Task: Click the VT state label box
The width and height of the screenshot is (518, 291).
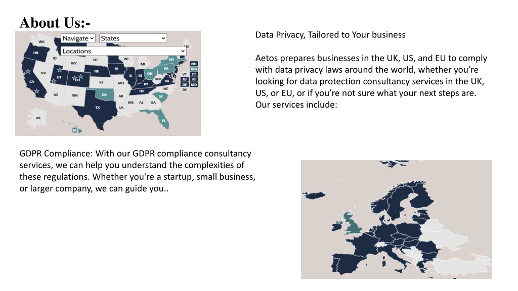Action: tap(185, 74)
